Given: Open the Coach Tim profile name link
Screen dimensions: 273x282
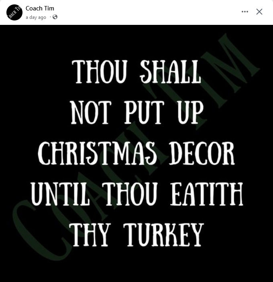Looking at the screenshot, I should [40, 8].
